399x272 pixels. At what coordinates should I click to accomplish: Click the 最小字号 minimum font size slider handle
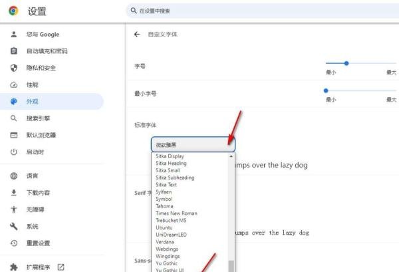point(326,90)
